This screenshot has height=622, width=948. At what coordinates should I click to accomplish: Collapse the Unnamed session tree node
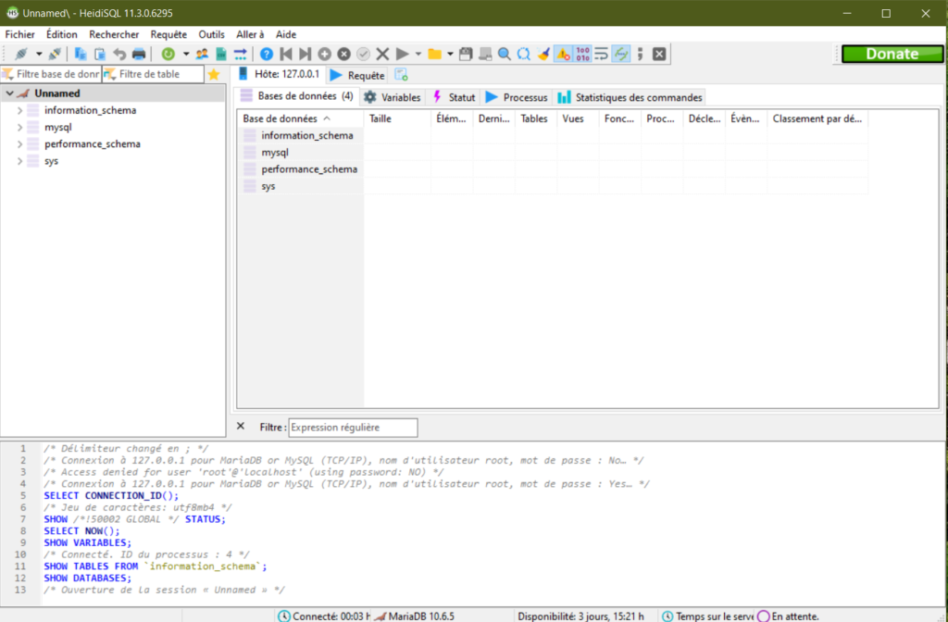pyautogui.click(x=9, y=93)
